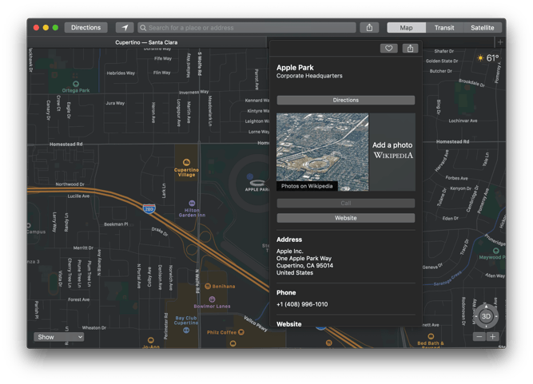
Task: Select the Bed Bath & Beyond marker
Action: tap(431, 336)
